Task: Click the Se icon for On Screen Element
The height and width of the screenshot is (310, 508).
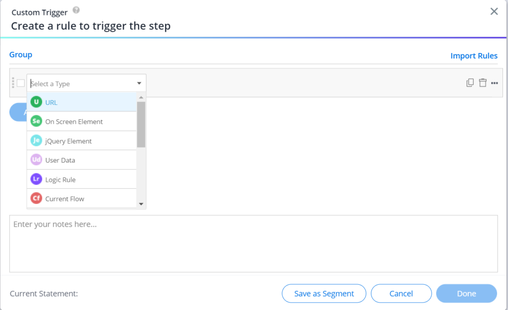Action: click(36, 121)
